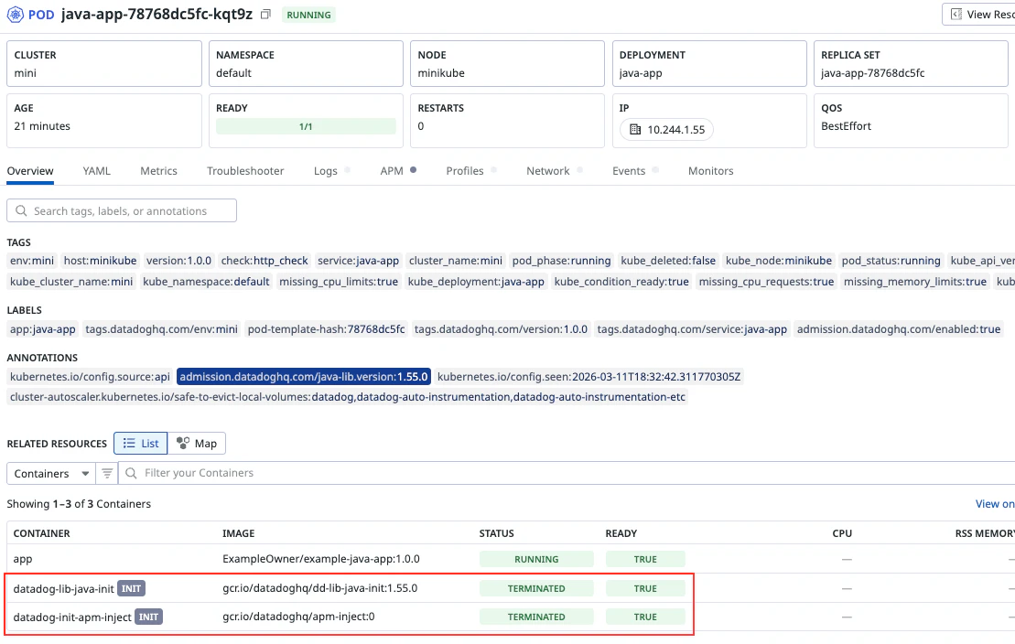Open the Events tab
Image resolution: width=1015 pixels, height=644 pixels.
629,171
